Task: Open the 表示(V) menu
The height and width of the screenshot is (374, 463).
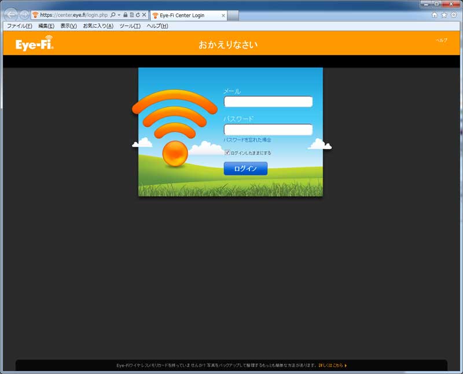Action: 69,26
